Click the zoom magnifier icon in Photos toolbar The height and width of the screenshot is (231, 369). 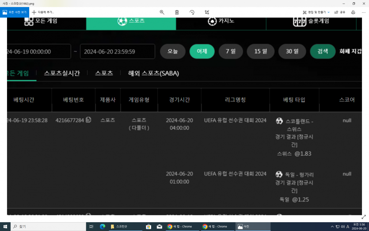162,12
